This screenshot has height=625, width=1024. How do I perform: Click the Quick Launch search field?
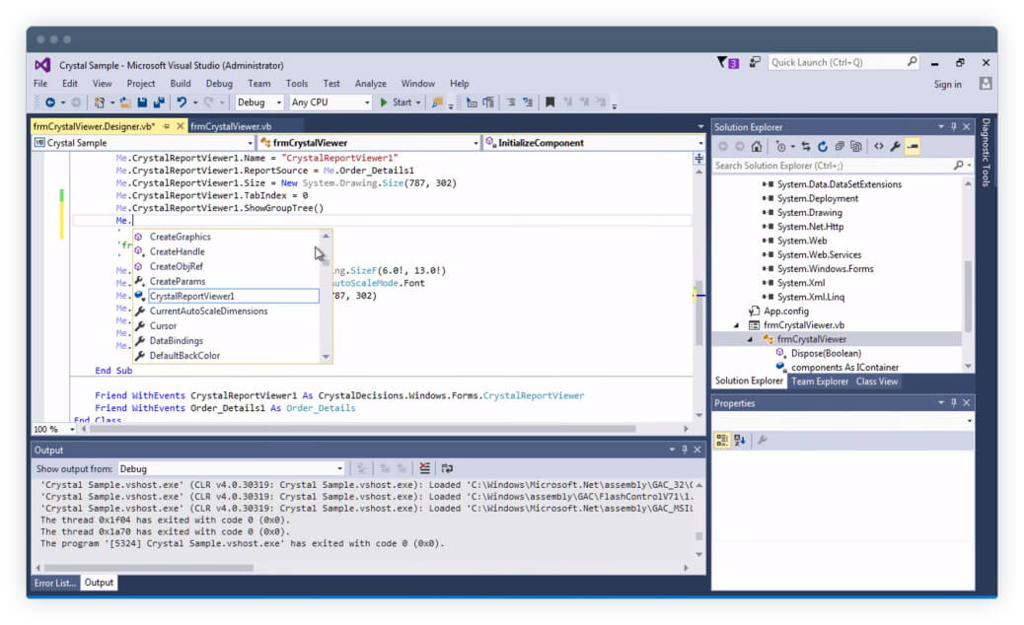843,63
